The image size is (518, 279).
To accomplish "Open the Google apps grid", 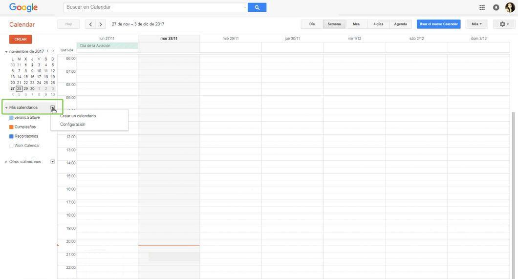I will [x=482, y=7].
